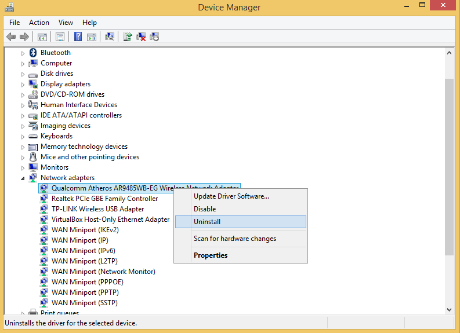Click the Memory technology devices icon
The image size is (460, 333).
[x=33, y=147]
